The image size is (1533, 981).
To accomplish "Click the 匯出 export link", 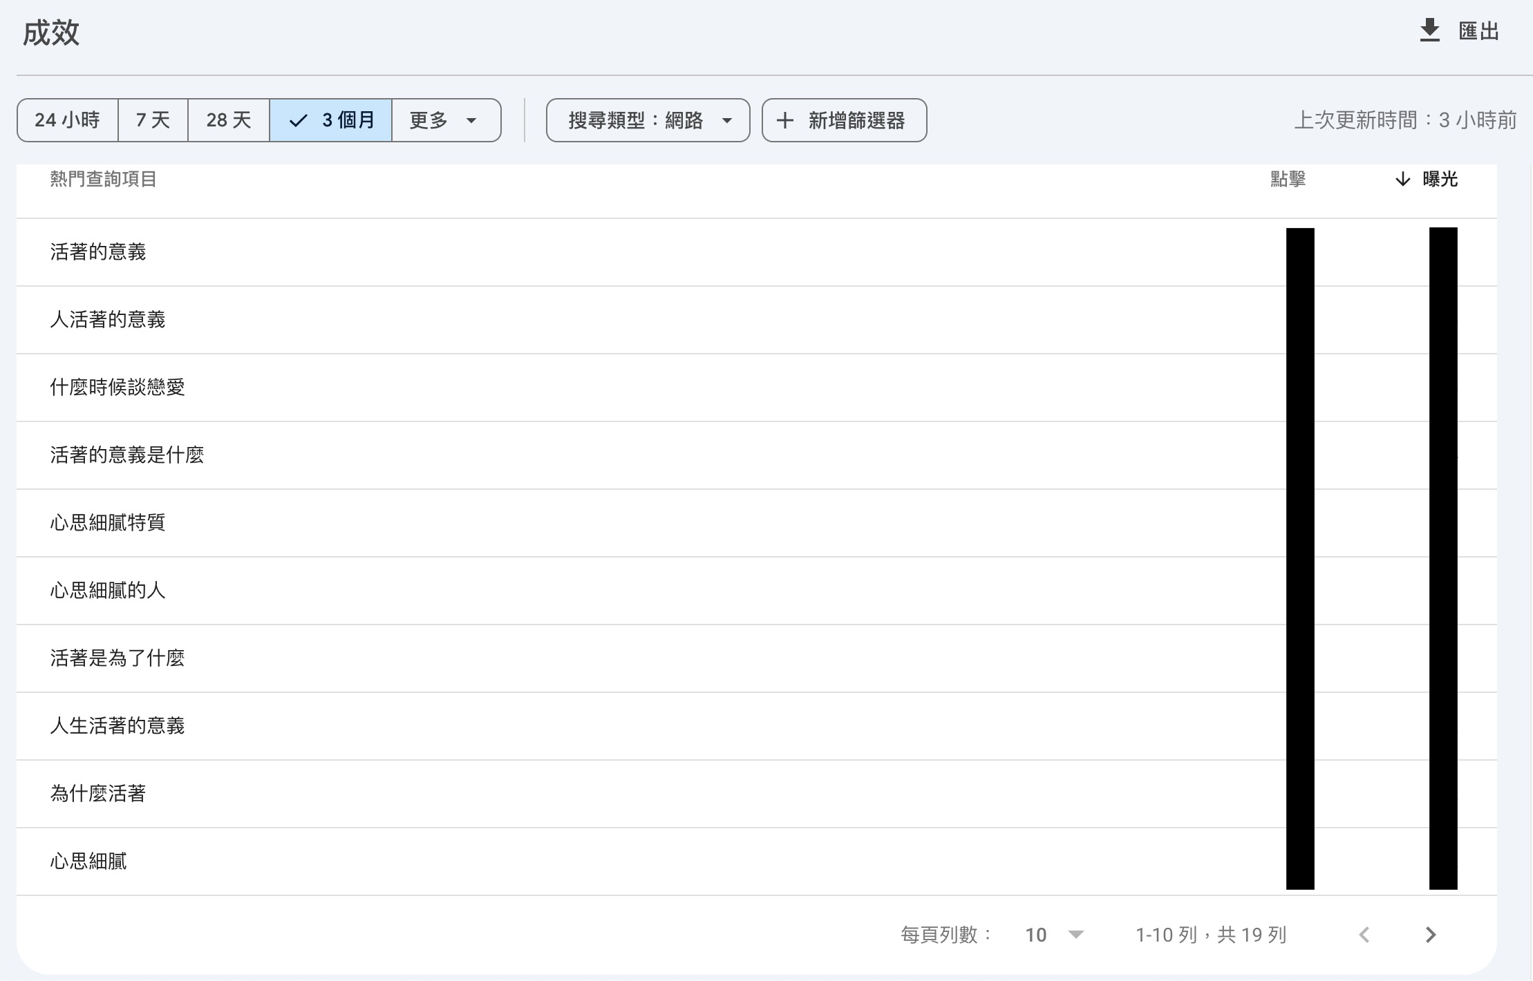I will [x=1478, y=30].
